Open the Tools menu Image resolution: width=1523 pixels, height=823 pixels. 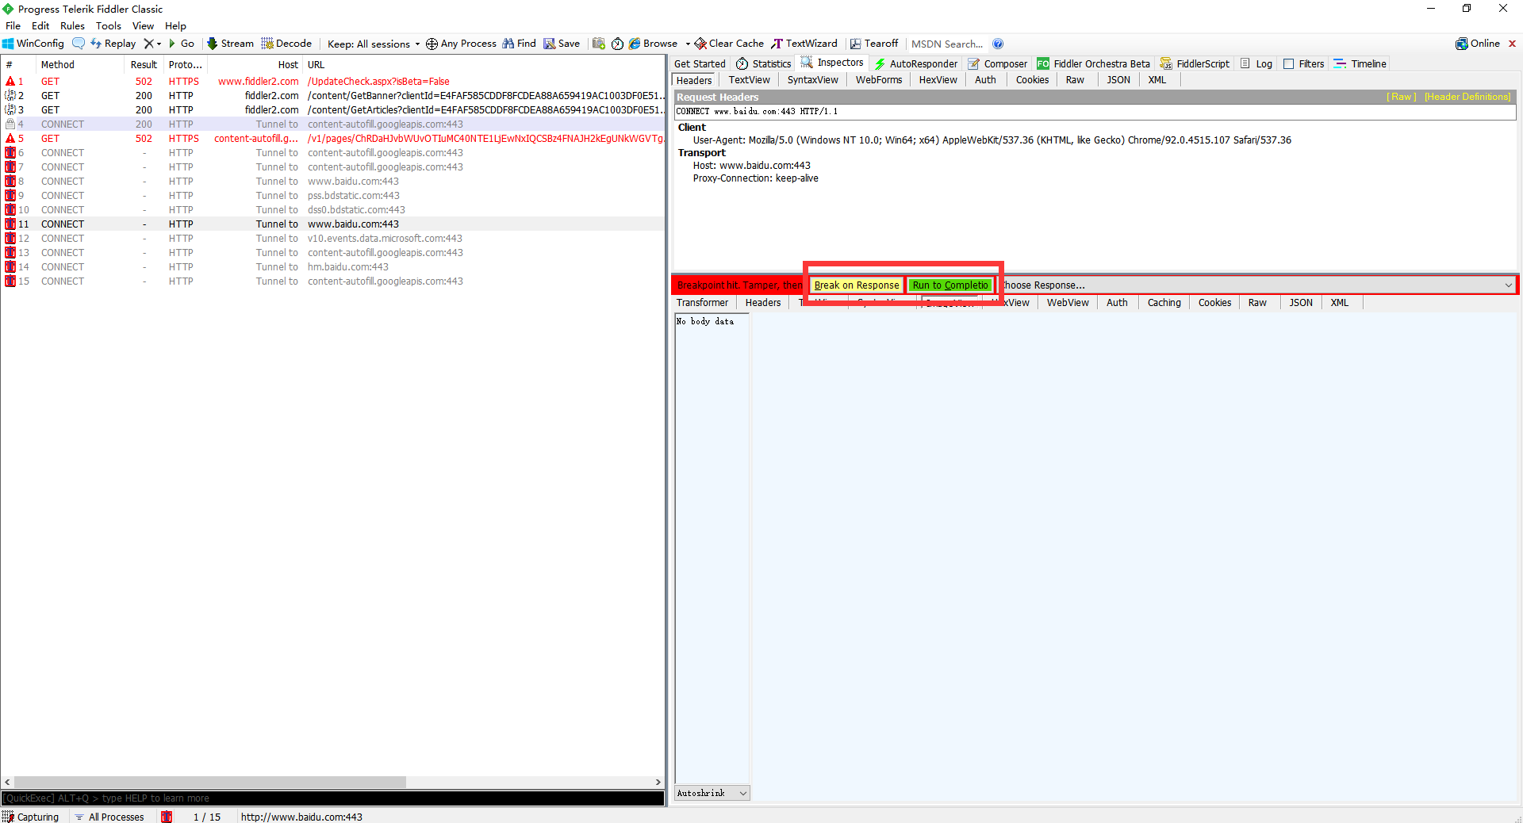(109, 26)
